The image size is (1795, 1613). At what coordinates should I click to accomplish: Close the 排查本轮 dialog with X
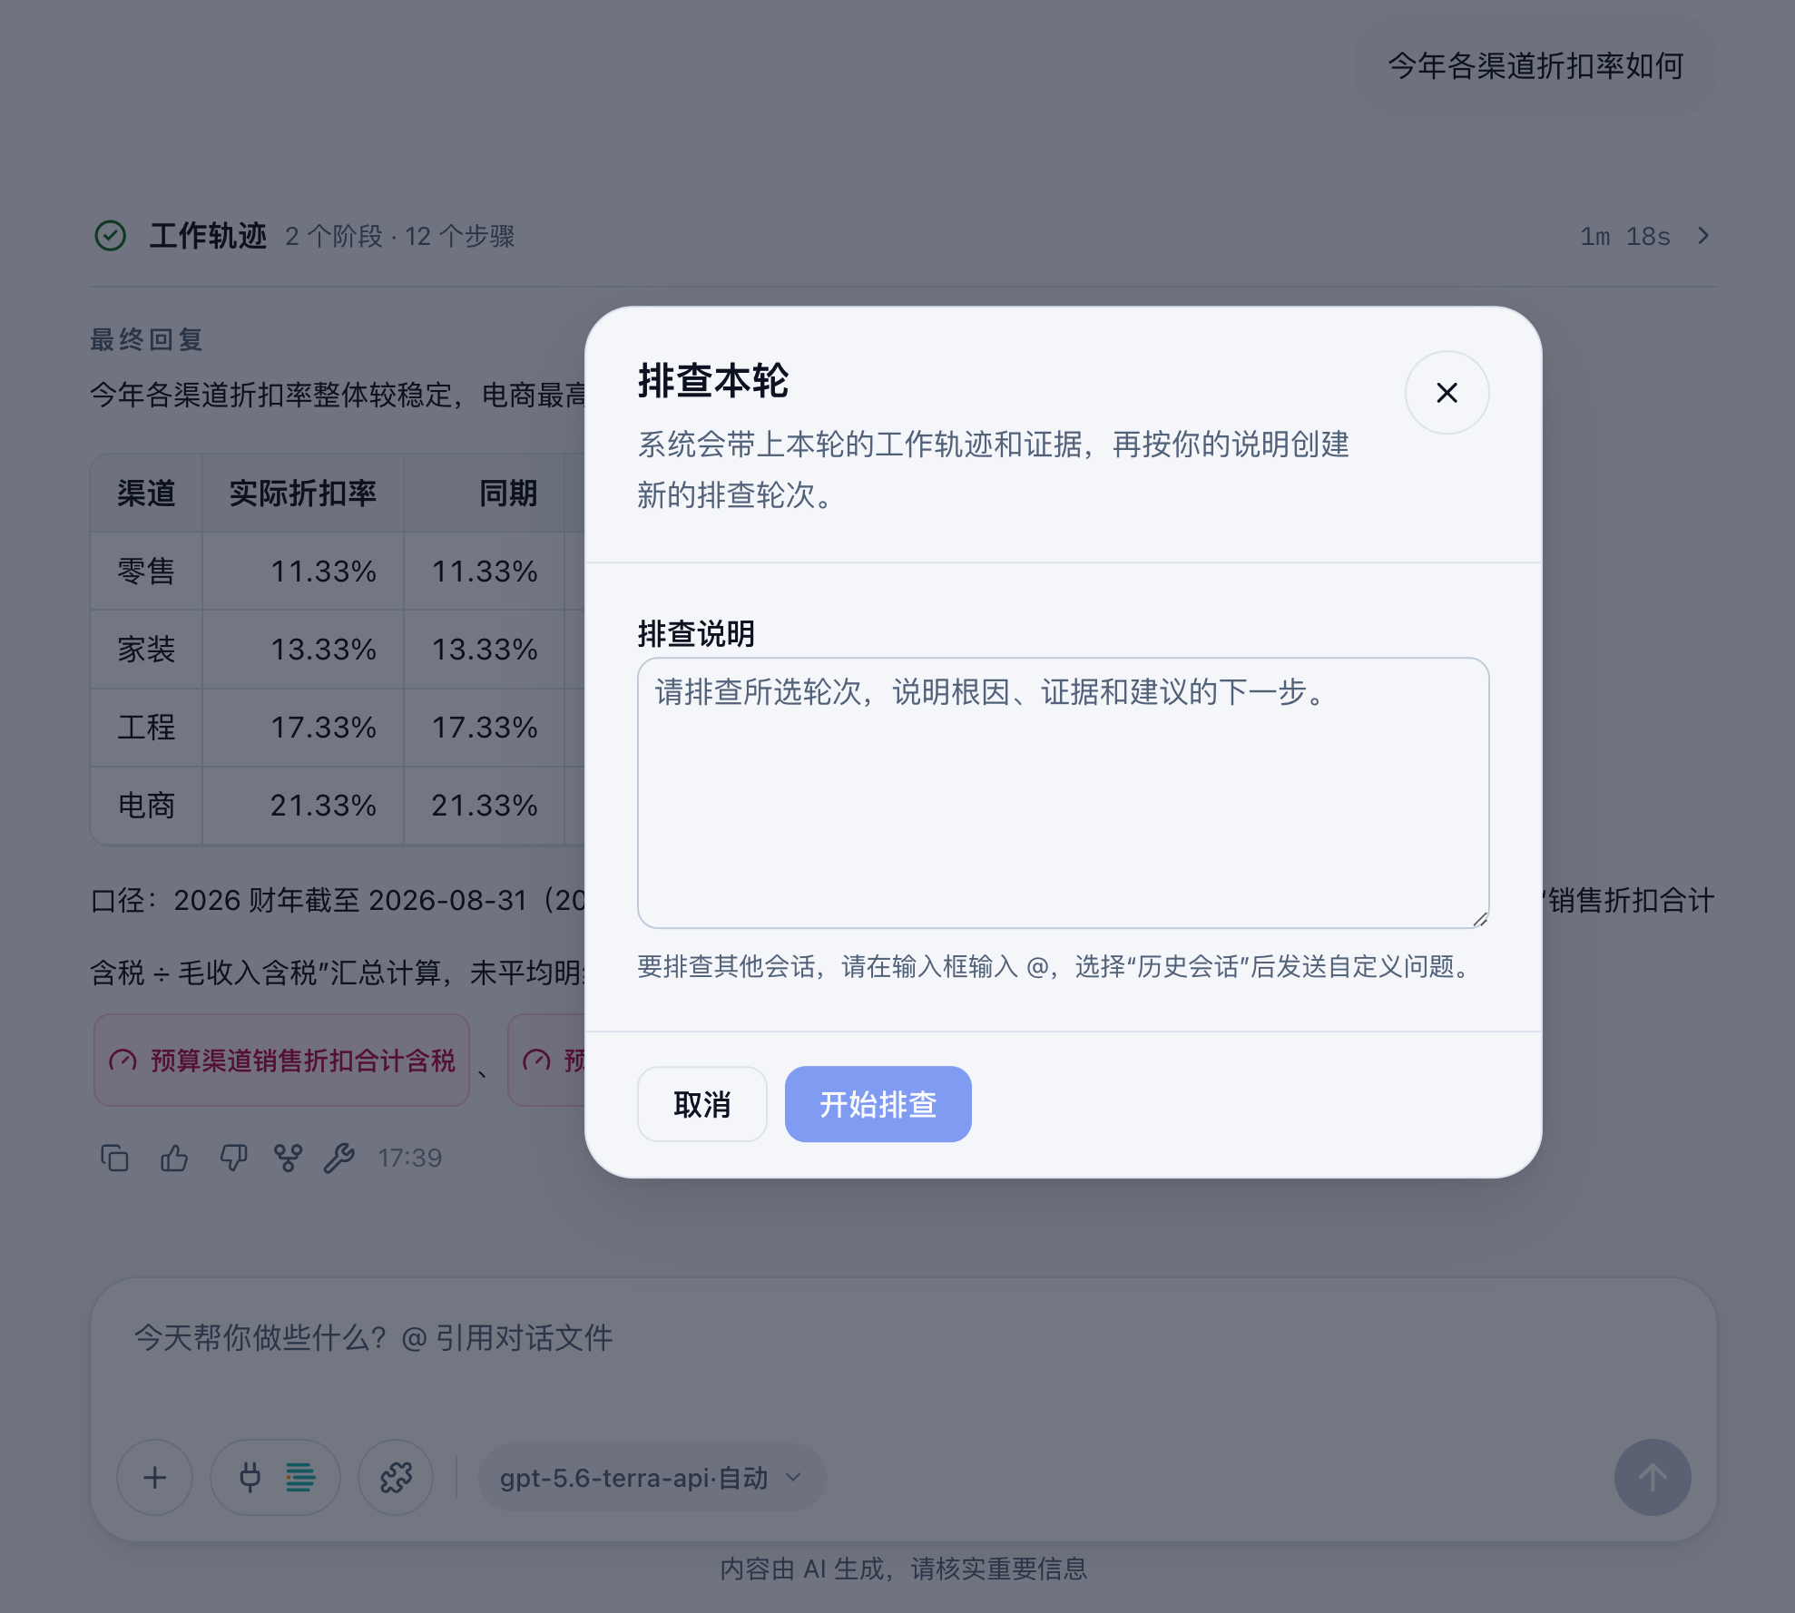pos(1447,393)
